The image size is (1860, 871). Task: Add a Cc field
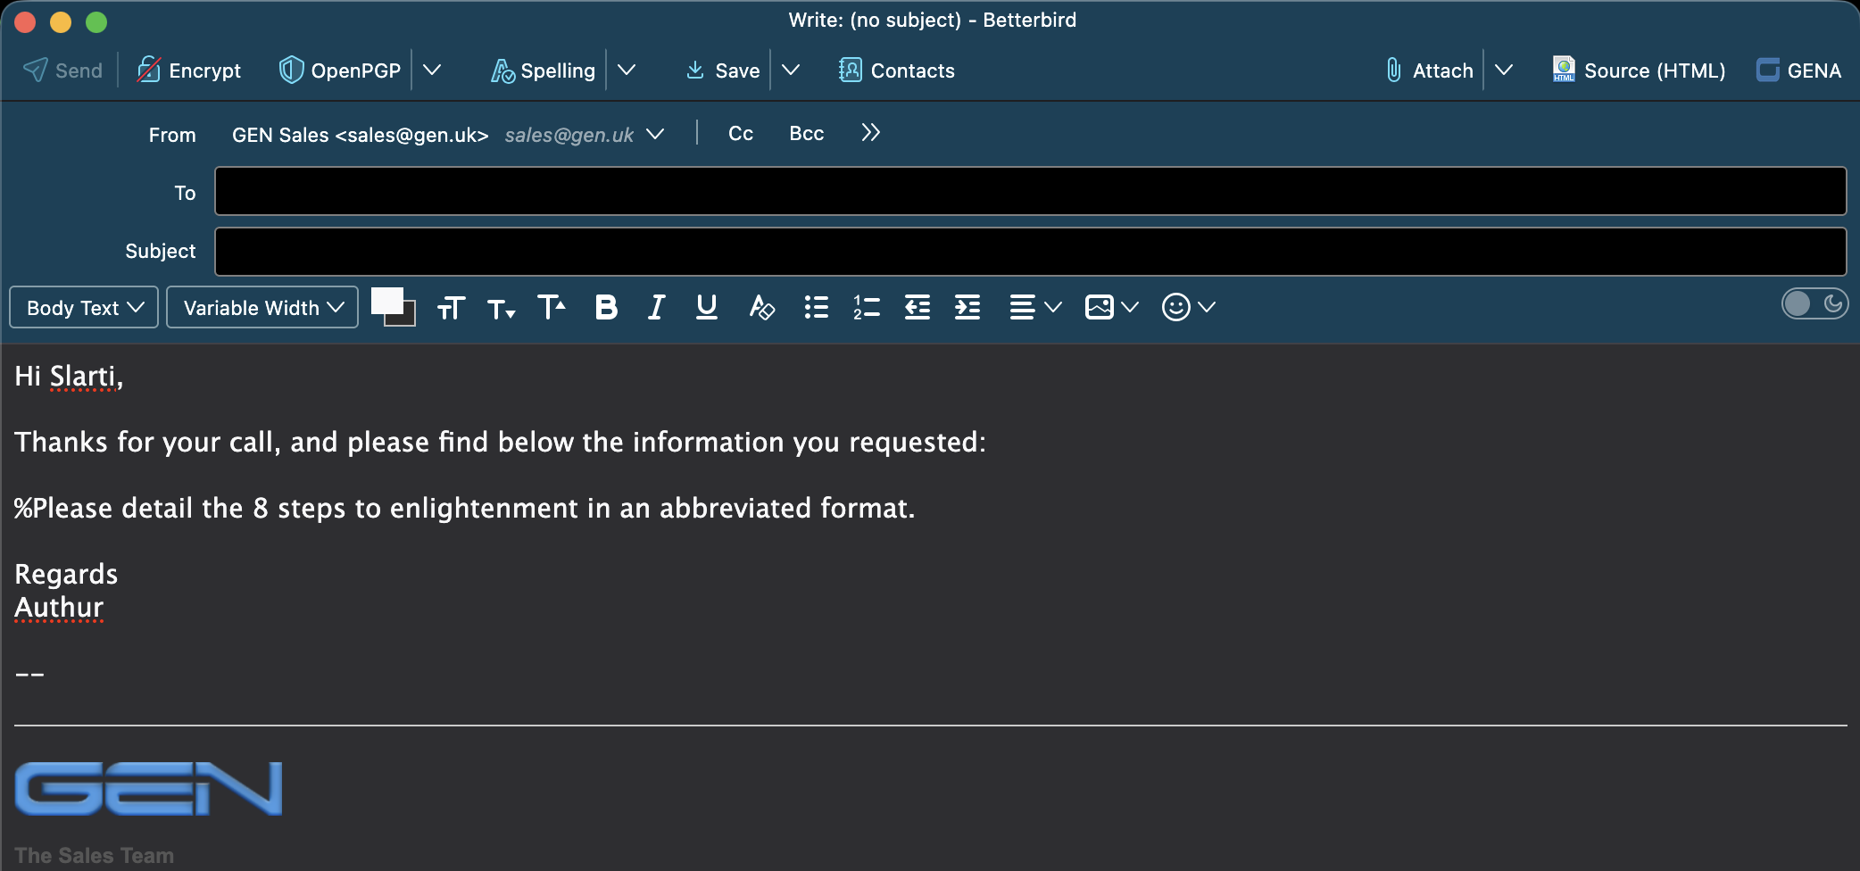click(x=741, y=134)
